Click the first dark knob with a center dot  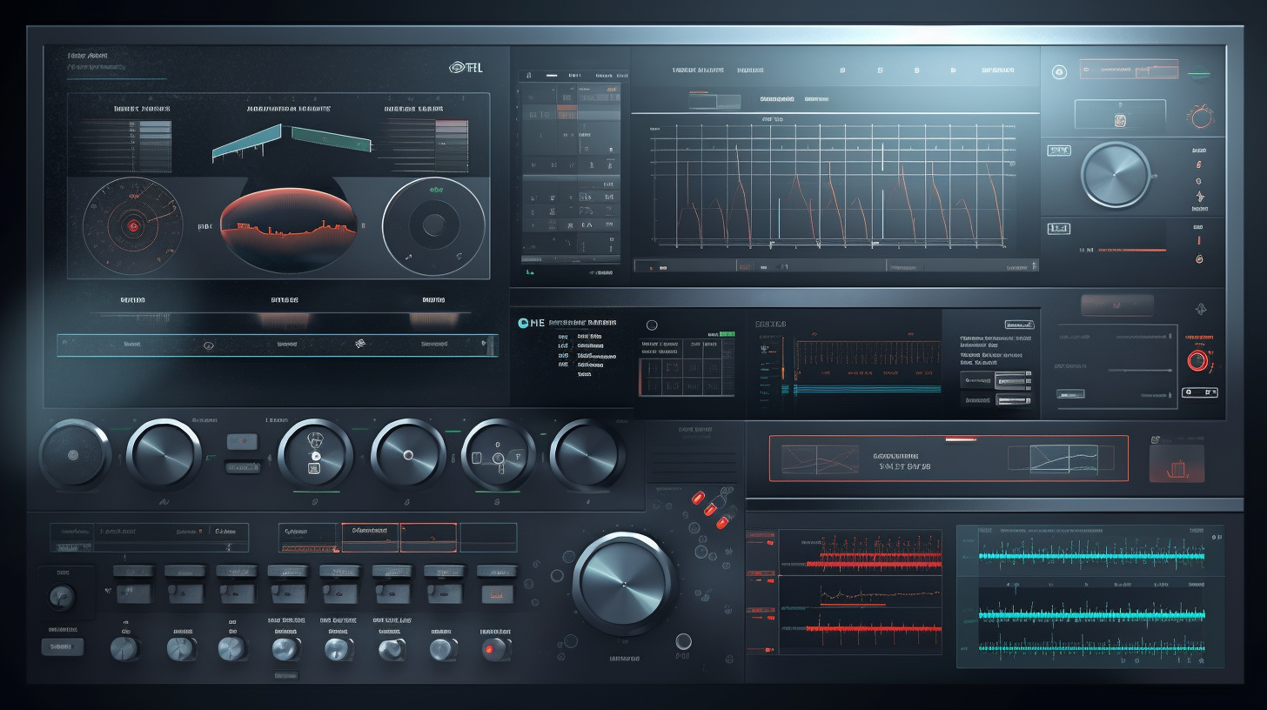point(74,454)
